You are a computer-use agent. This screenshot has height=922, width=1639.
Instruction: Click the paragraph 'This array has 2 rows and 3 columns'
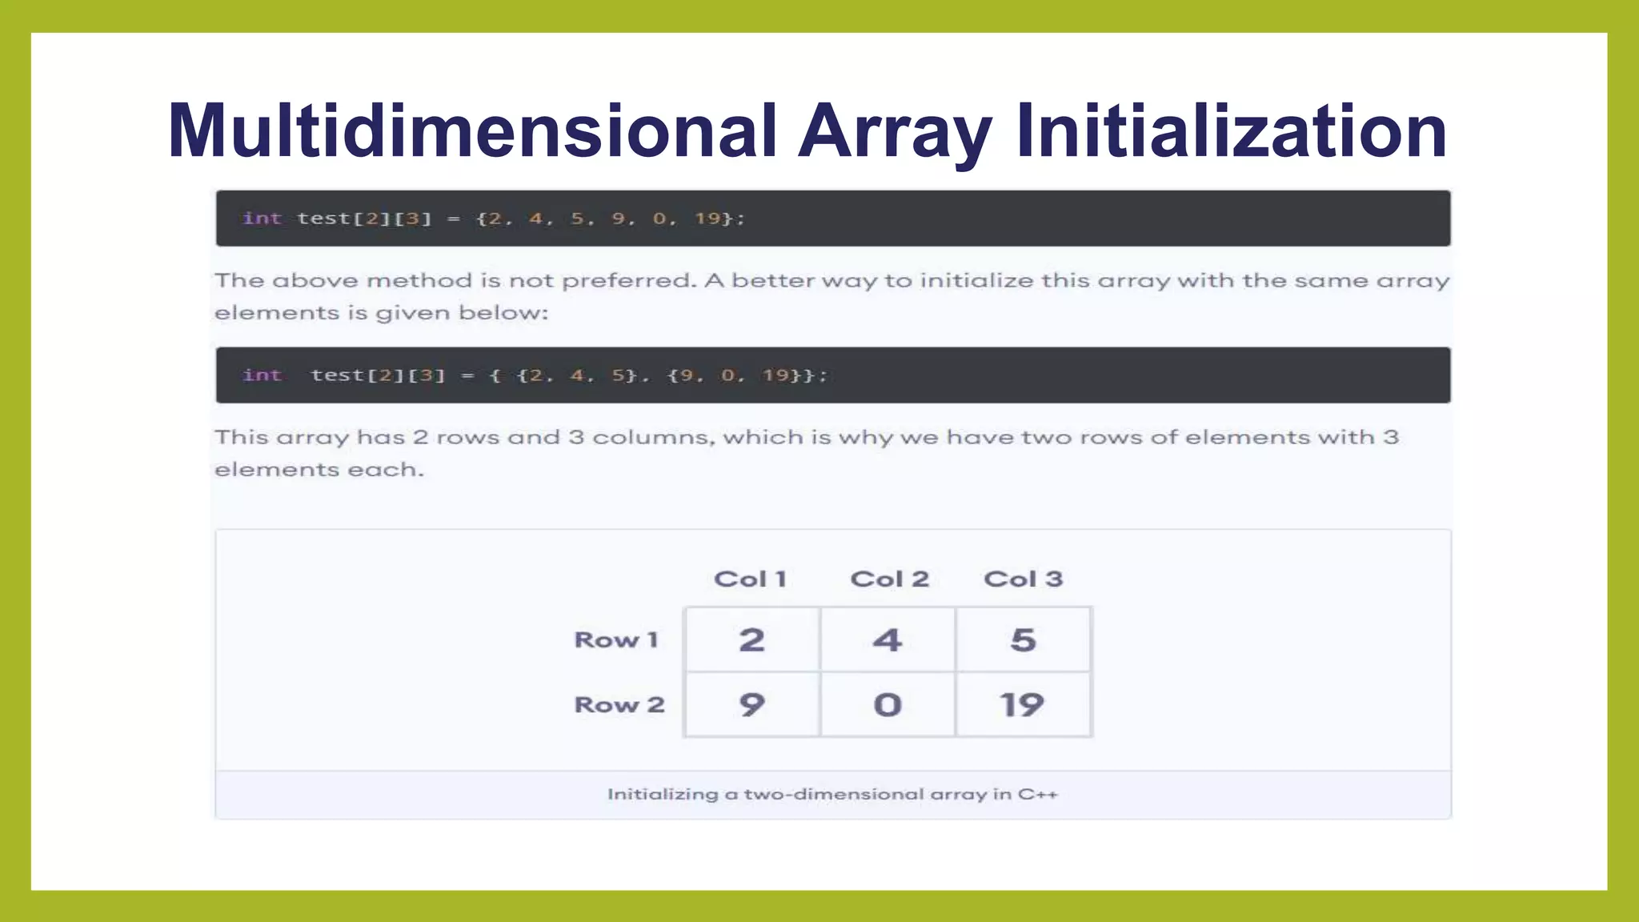(807, 453)
